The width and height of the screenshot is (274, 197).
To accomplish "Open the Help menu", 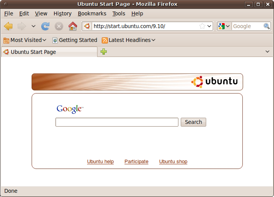I will pyautogui.click(x=137, y=13).
